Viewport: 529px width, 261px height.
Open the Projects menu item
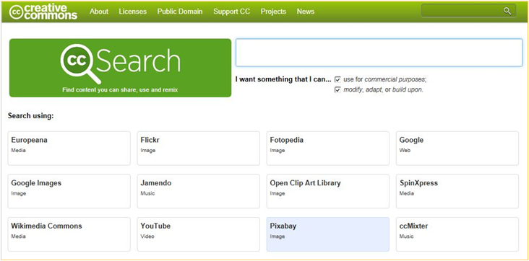[273, 12]
